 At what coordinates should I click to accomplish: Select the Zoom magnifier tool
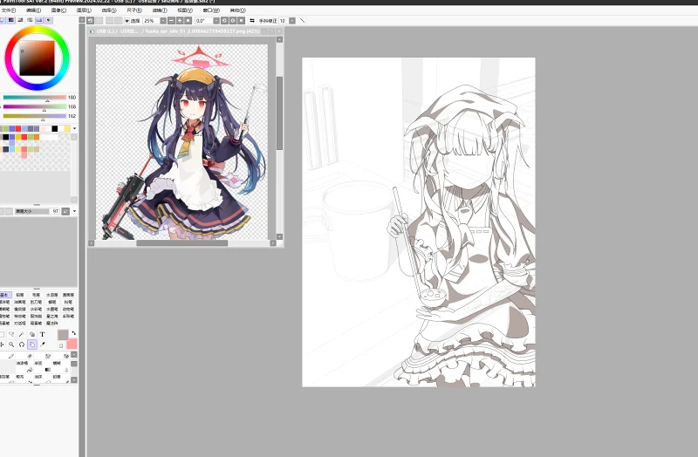click(11, 344)
